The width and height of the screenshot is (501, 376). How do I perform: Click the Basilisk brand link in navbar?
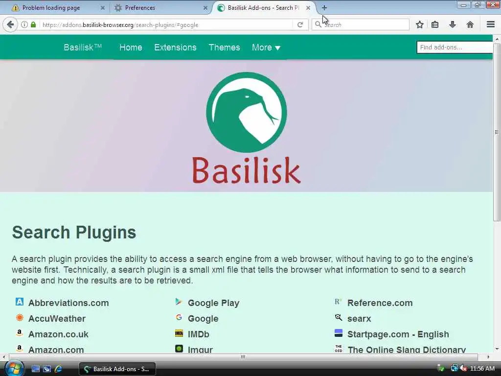(x=82, y=47)
